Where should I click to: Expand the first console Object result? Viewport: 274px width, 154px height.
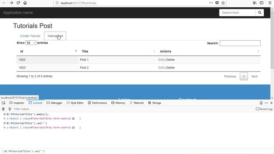tap(8, 119)
